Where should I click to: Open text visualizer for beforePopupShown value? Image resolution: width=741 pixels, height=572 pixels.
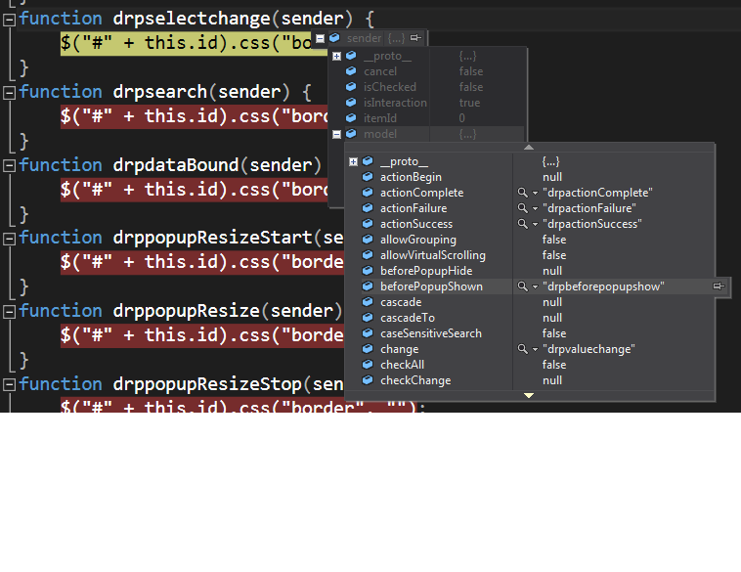(x=522, y=286)
